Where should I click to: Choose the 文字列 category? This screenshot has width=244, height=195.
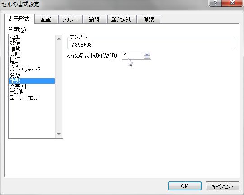pos(32,86)
